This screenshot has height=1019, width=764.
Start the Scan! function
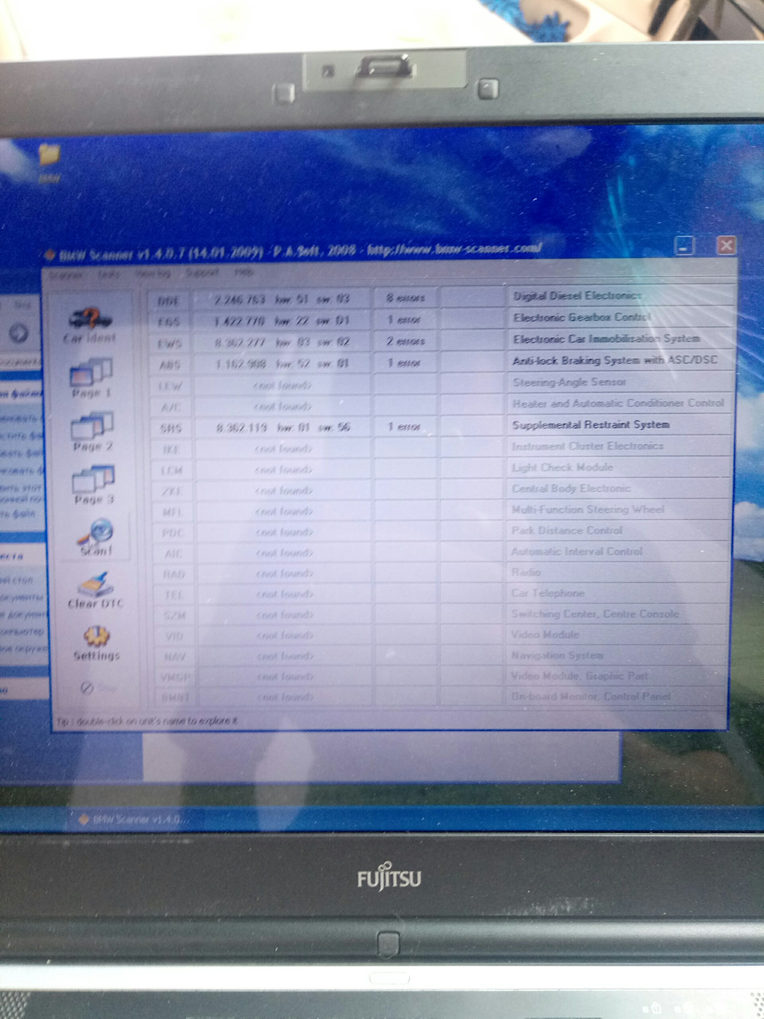[x=95, y=537]
